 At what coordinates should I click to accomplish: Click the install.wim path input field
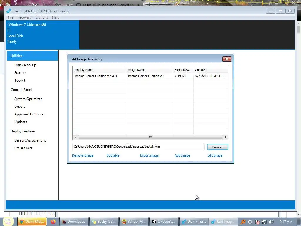[138, 147]
